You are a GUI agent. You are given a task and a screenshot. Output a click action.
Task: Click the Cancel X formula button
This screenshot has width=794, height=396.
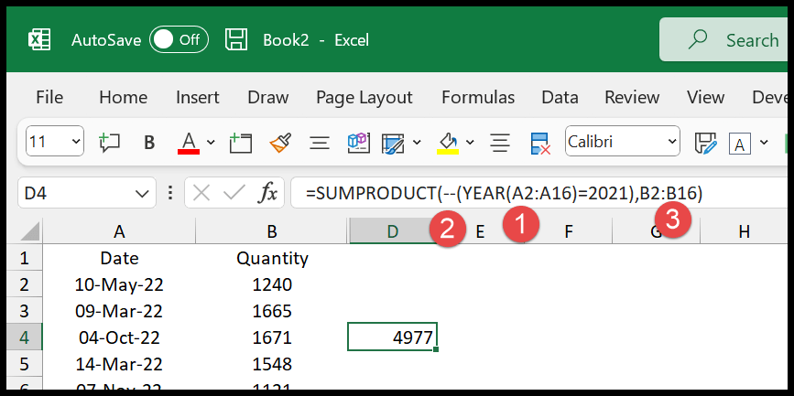201,193
